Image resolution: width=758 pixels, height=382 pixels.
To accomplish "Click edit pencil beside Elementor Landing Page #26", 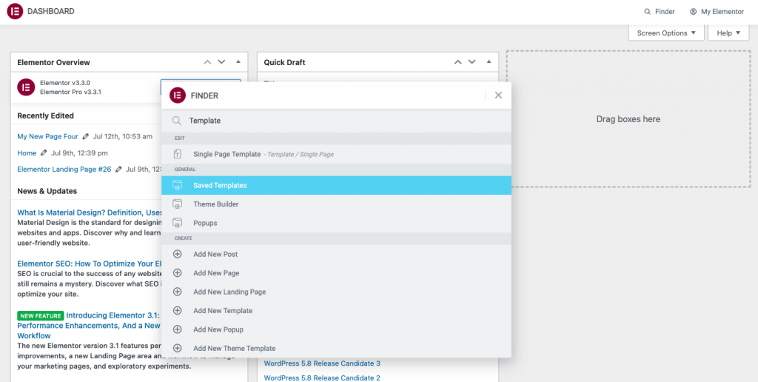I will tap(119, 170).
